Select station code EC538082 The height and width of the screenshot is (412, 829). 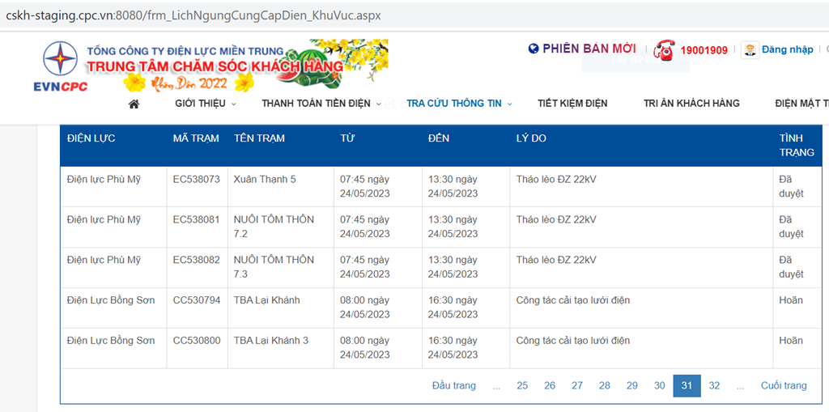click(196, 260)
